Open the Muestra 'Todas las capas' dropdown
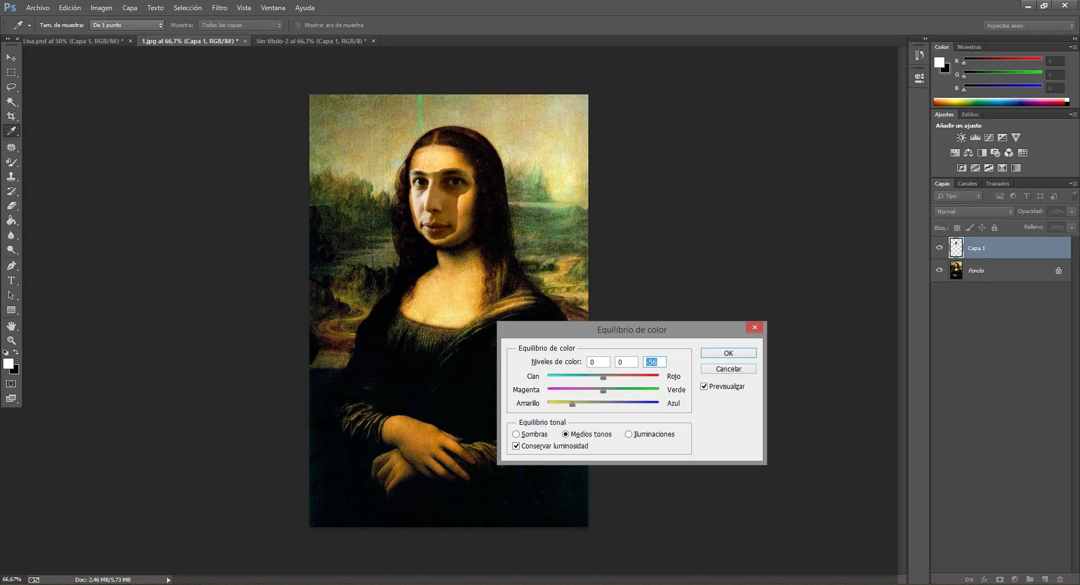The height and width of the screenshot is (585, 1080). click(241, 25)
